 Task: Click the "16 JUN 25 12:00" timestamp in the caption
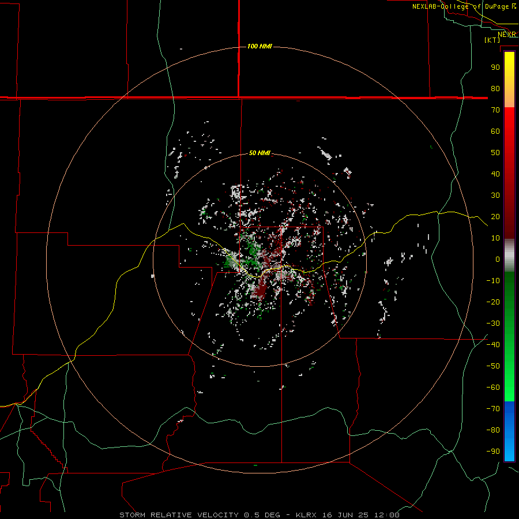(x=361, y=515)
